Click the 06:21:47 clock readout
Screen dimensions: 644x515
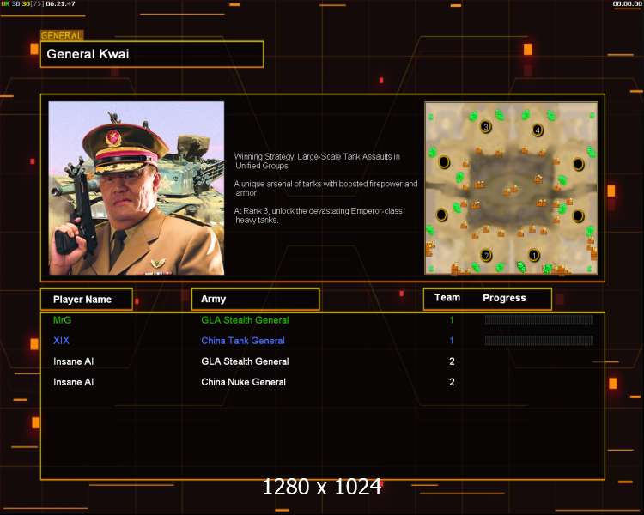point(60,3)
